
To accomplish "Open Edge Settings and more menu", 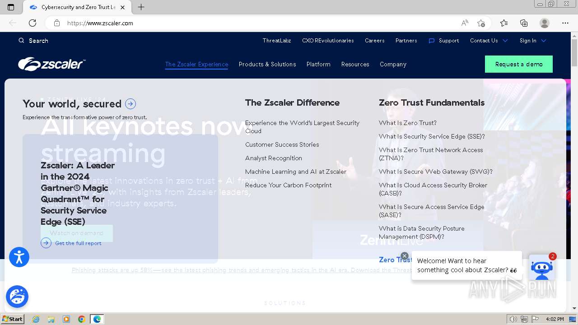I will (565, 23).
